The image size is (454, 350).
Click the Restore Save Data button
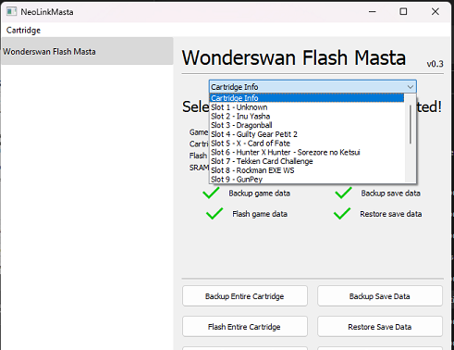click(380, 326)
